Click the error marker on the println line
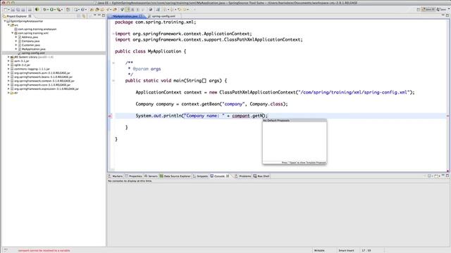This screenshot has height=253, width=451. (110, 116)
